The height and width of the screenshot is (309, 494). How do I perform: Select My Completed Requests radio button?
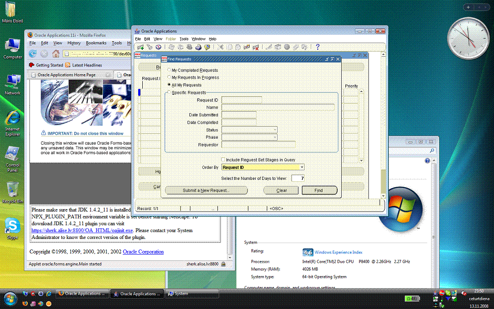click(x=170, y=70)
